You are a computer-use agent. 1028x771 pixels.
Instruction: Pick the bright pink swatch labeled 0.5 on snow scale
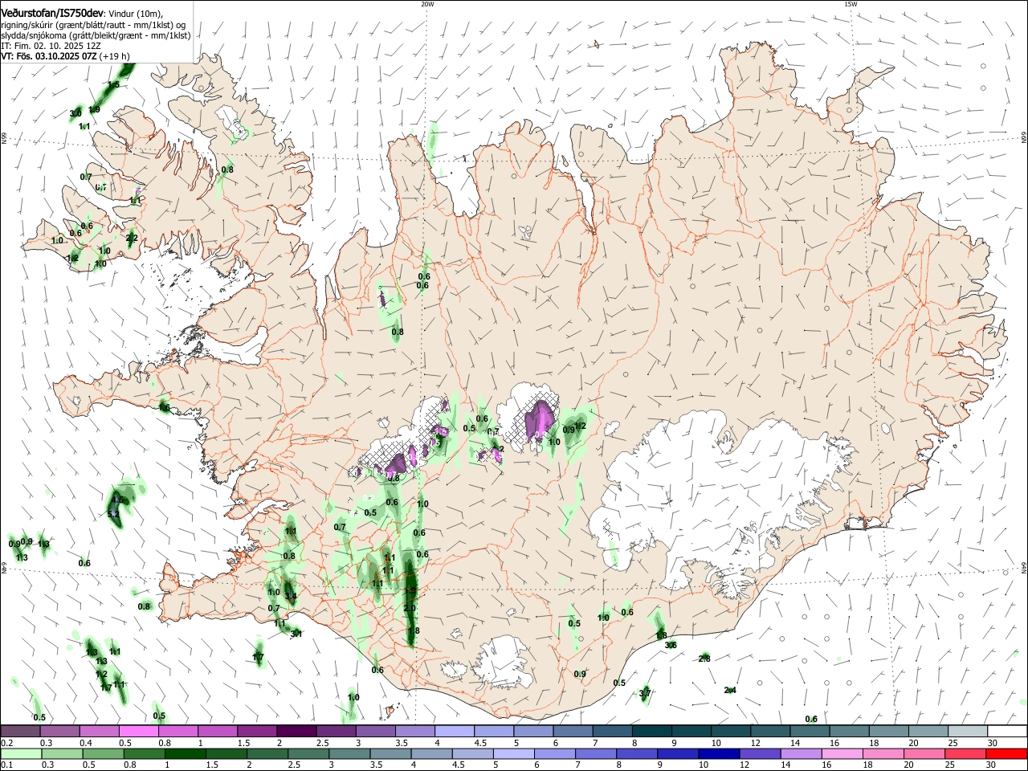point(138,732)
